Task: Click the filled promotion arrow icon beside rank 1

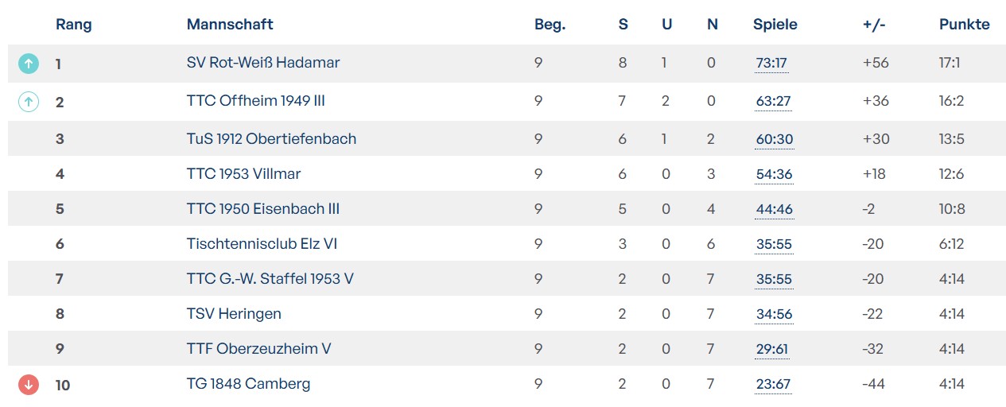Action: coord(29,64)
